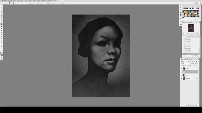This screenshot has height=113, width=202.
Task: Click the symmetry paint options icon
Action: pos(66,3)
